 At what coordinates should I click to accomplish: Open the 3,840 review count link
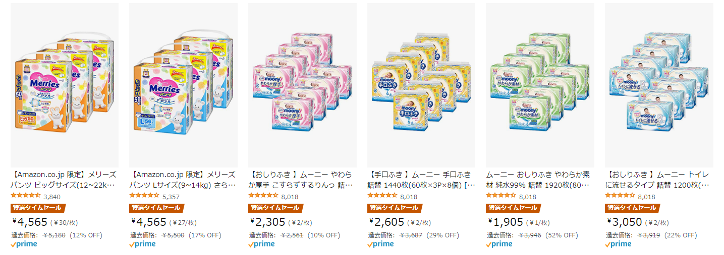pyautogui.click(x=52, y=196)
